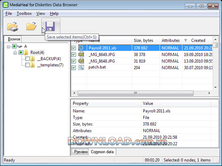Viewport: 222px width, 166px height.
Task: Select the patch.bat file name
Action: point(97,67)
